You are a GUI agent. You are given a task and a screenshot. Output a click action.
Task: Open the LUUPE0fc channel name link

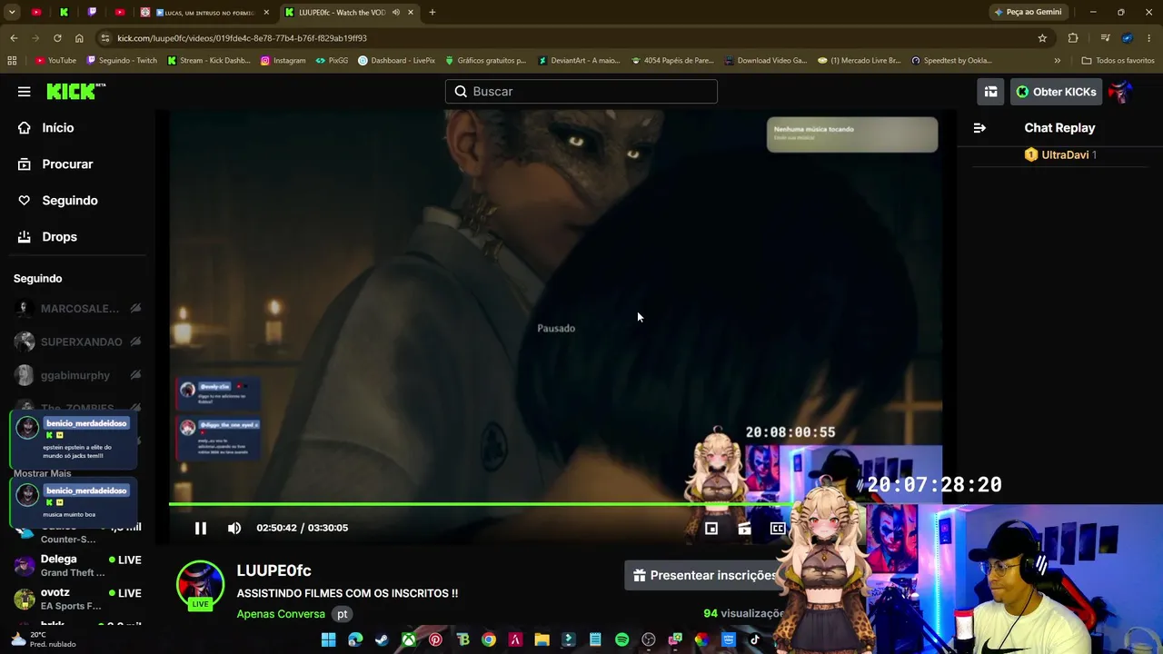pyautogui.click(x=273, y=570)
